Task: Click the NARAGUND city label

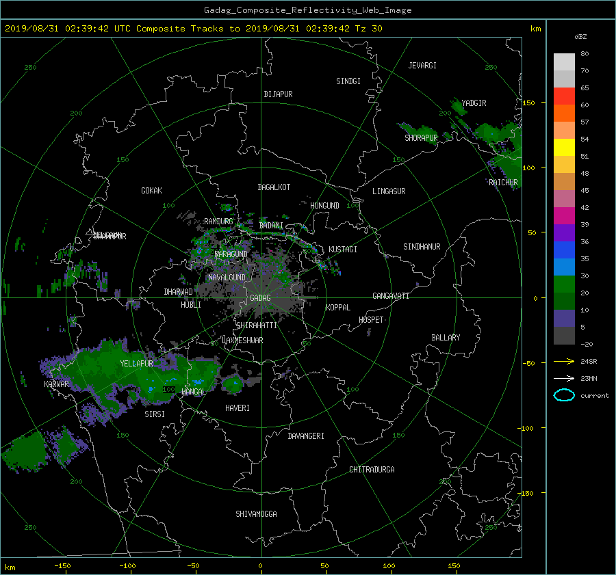Action: [x=231, y=254]
